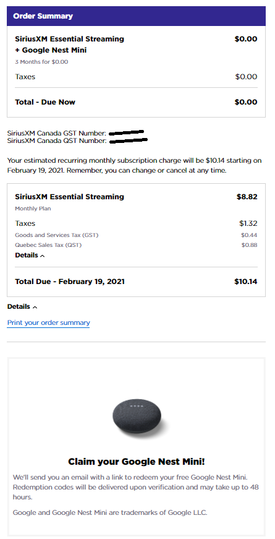275x539 pixels.
Task: Click the Quebec Sales Tax (QST) line
Action: point(137,245)
